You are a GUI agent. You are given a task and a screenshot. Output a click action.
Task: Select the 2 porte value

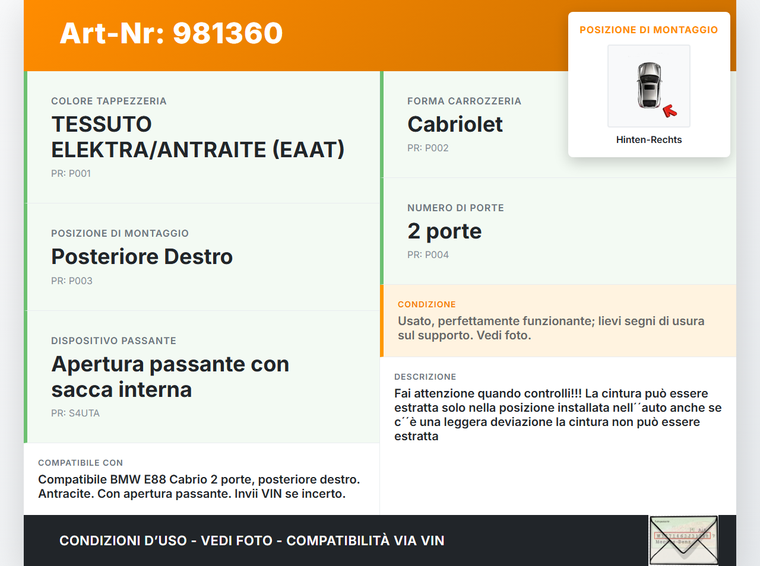444,231
